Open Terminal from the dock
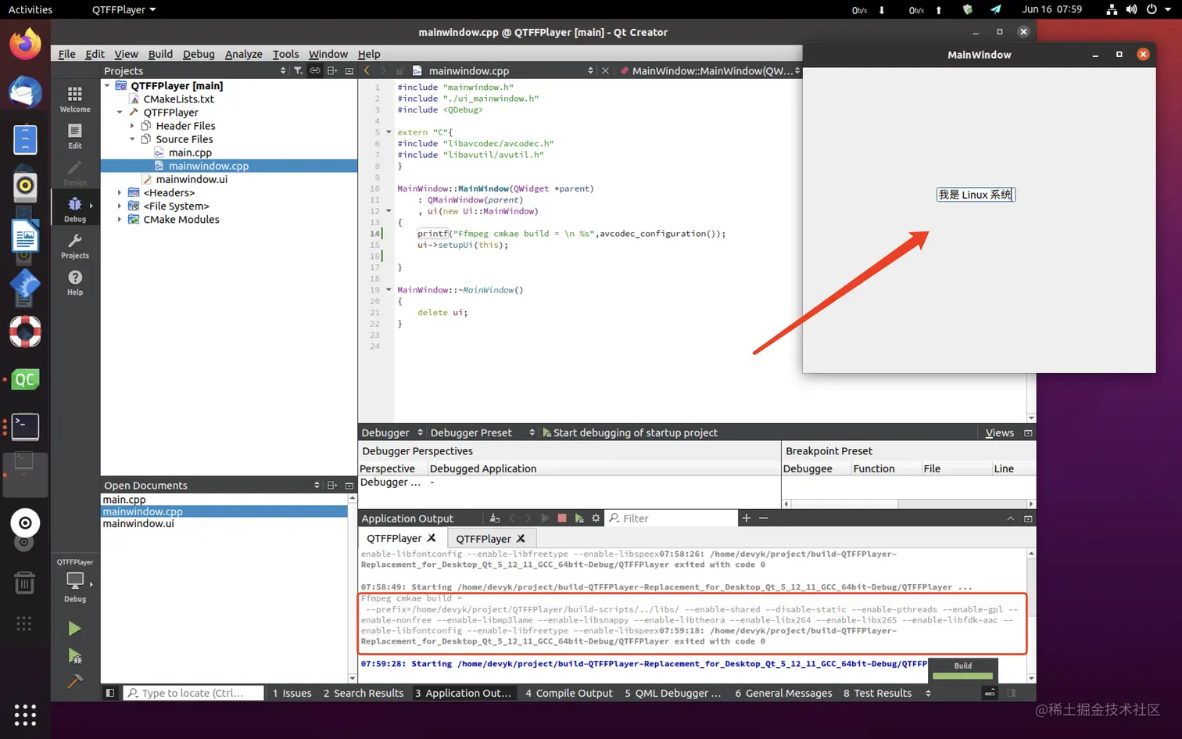Screen dimensions: 1182x739 click(x=25, y=426)
